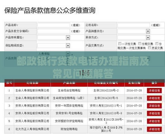Click file number 安邦人寿发【2012】299号-3
The width and height of the screenshot is (165, 134).
[x=106, y=121]
